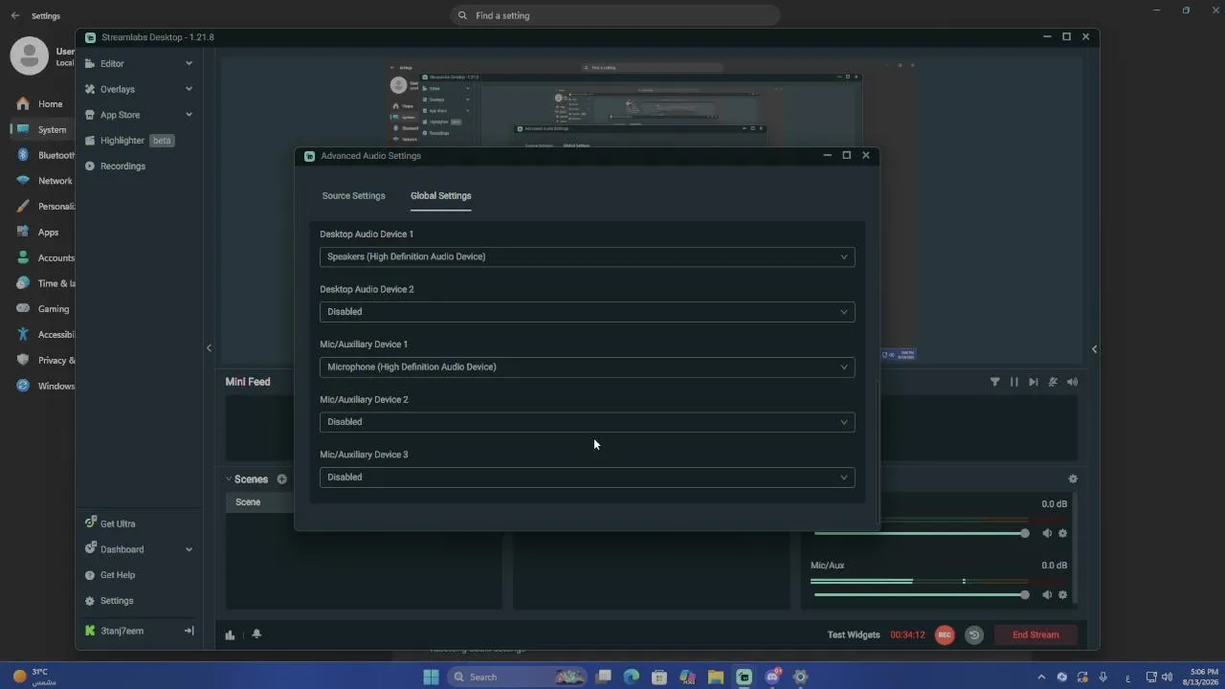Click Test Widgets

point(854,634)
